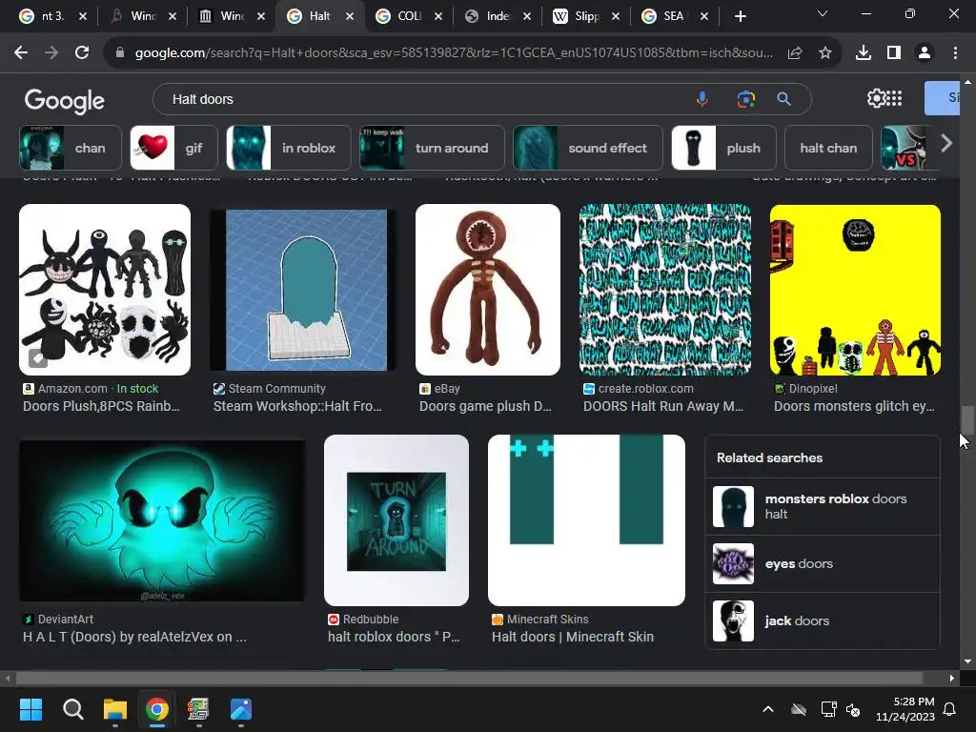Click 'Doors monsters glitch ey...' link
Image resolution: width=976 pixels, height=732 pixels.
pyautogui.click(x=854, y=406)
